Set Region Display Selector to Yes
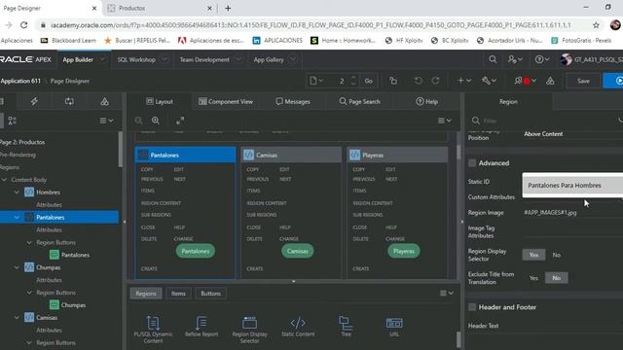The image size is (623, 350). [x=533, y=255]
